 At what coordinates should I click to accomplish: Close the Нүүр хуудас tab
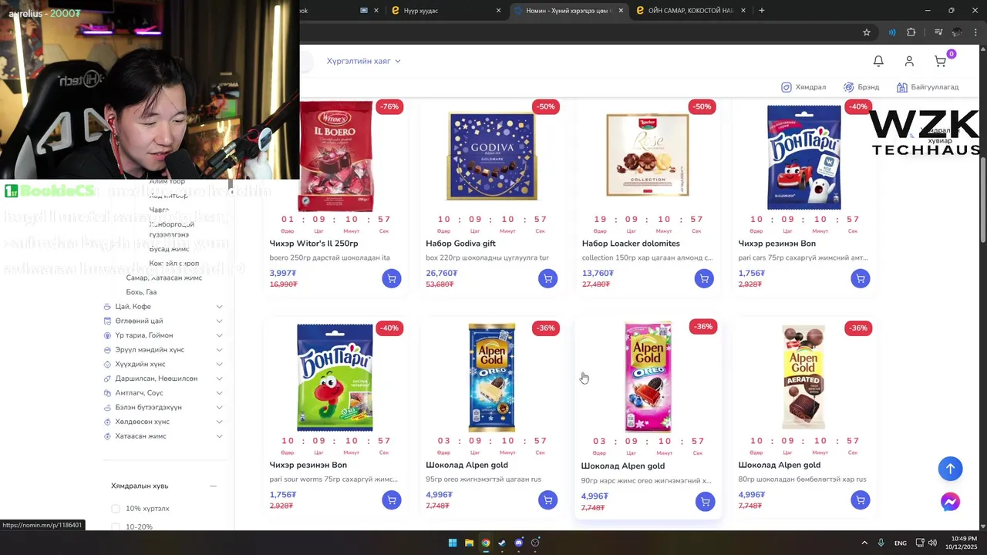point(499,11)
